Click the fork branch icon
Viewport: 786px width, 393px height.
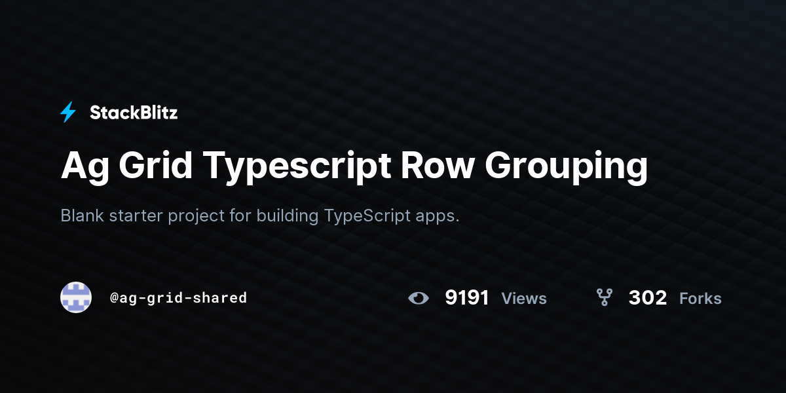pos(604,298)
